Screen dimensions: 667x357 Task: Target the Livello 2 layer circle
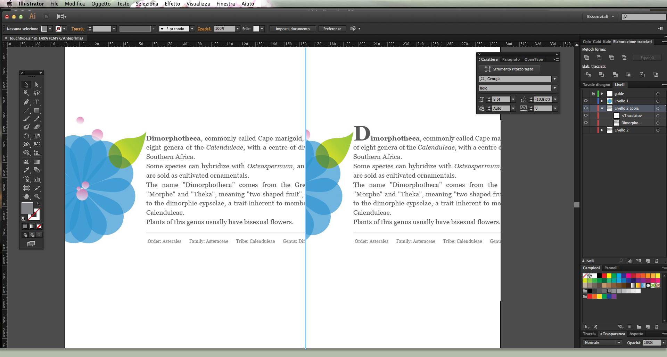click(658, 130)
